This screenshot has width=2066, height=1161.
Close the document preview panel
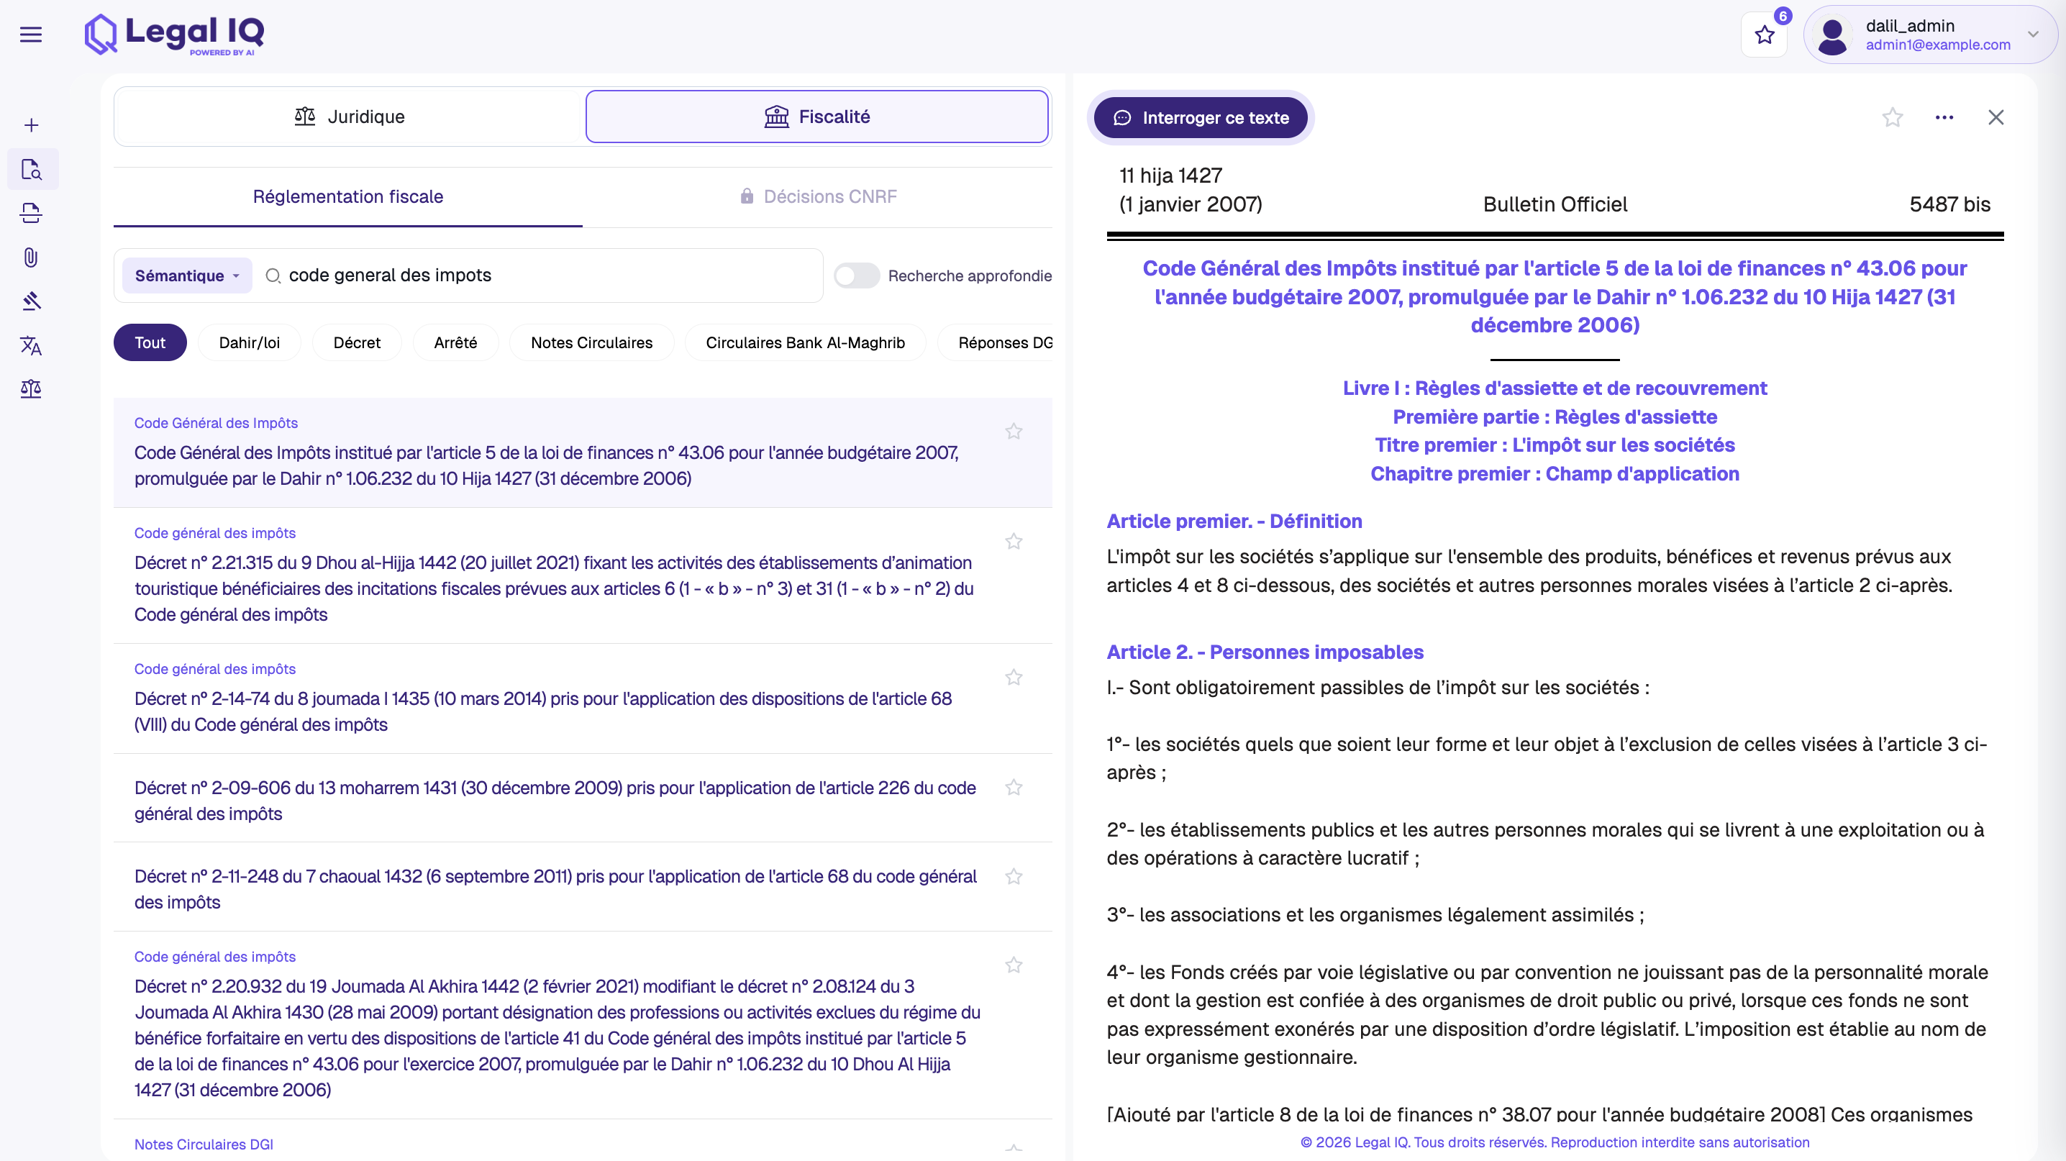1996,118
